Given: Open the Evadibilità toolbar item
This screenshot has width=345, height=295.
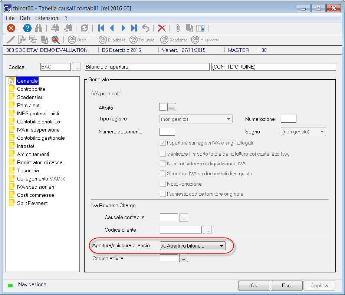Looking at the screenshot, I should 112,40.
